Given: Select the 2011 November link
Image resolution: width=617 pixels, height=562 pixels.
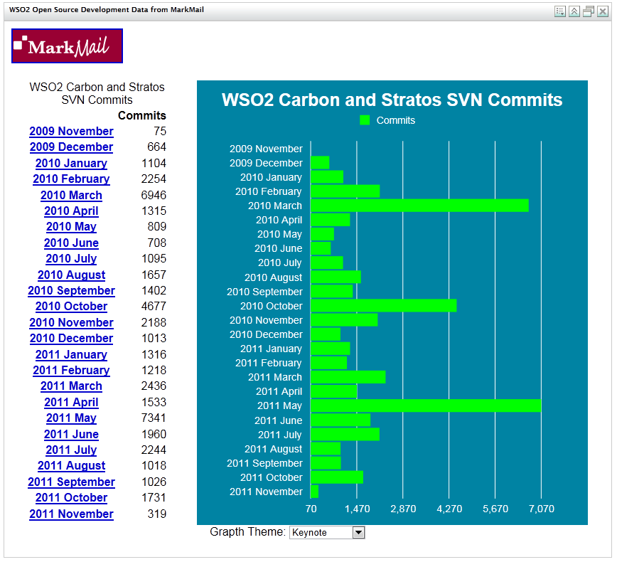Looking at the screenshot, I should click(x=71, y=514).
